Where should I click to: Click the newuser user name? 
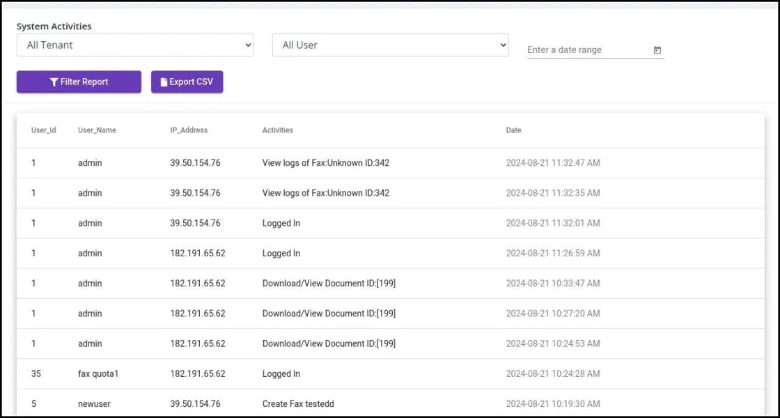pyautogui.click(x=93, y=404)
